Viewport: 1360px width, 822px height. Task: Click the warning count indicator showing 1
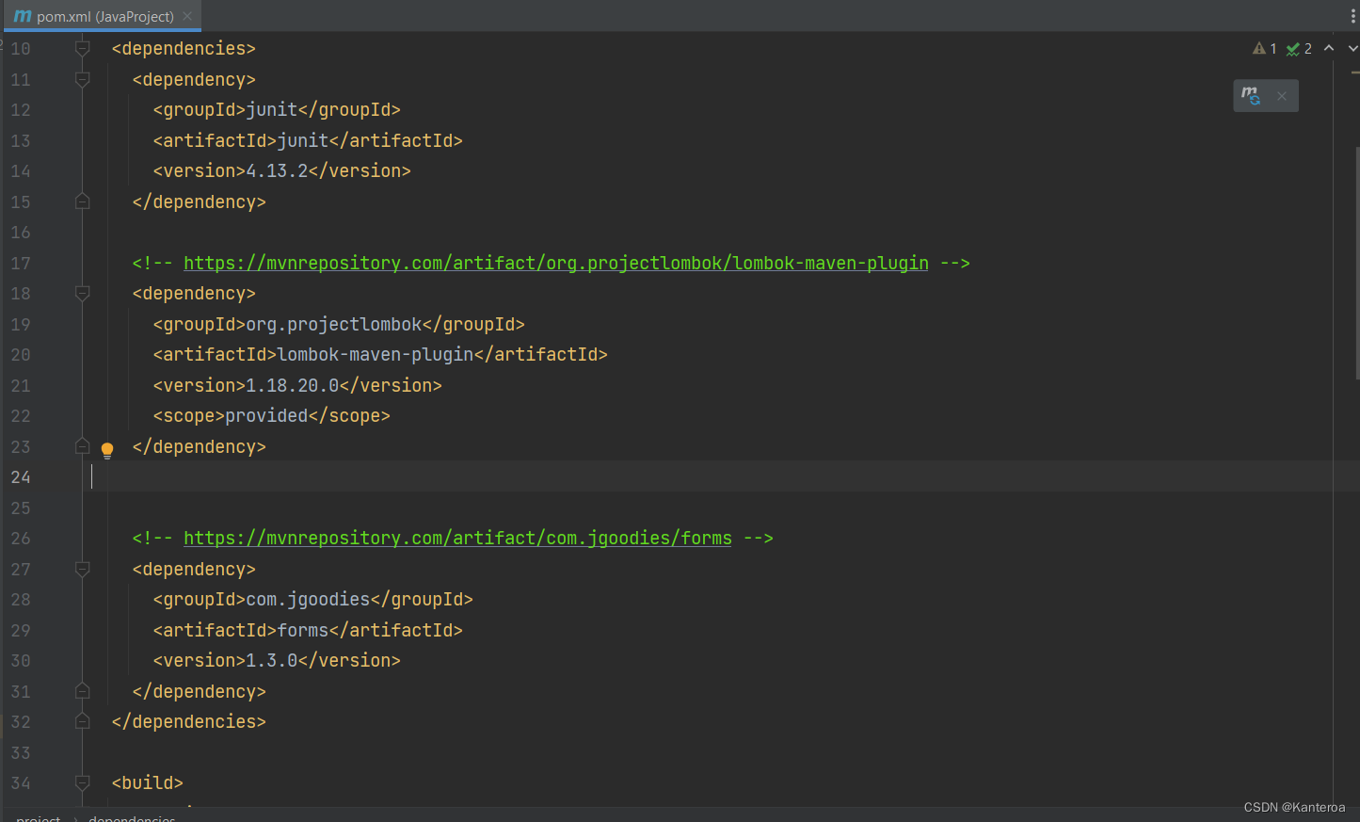[x=1265, y=49]
